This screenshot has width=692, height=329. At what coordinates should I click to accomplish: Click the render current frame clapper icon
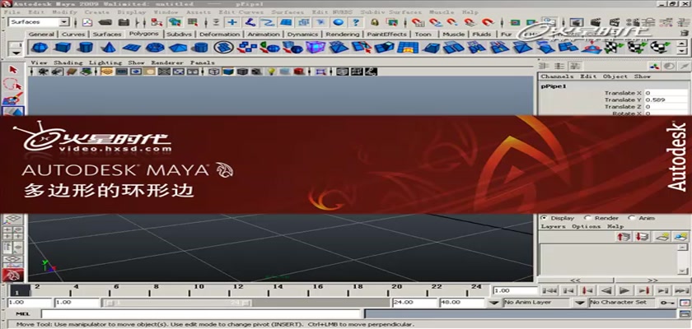[595, 22]
